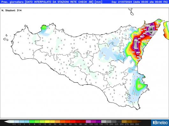
Task: Click the 115 station value in the small purple patch
Action: point(142,36)
